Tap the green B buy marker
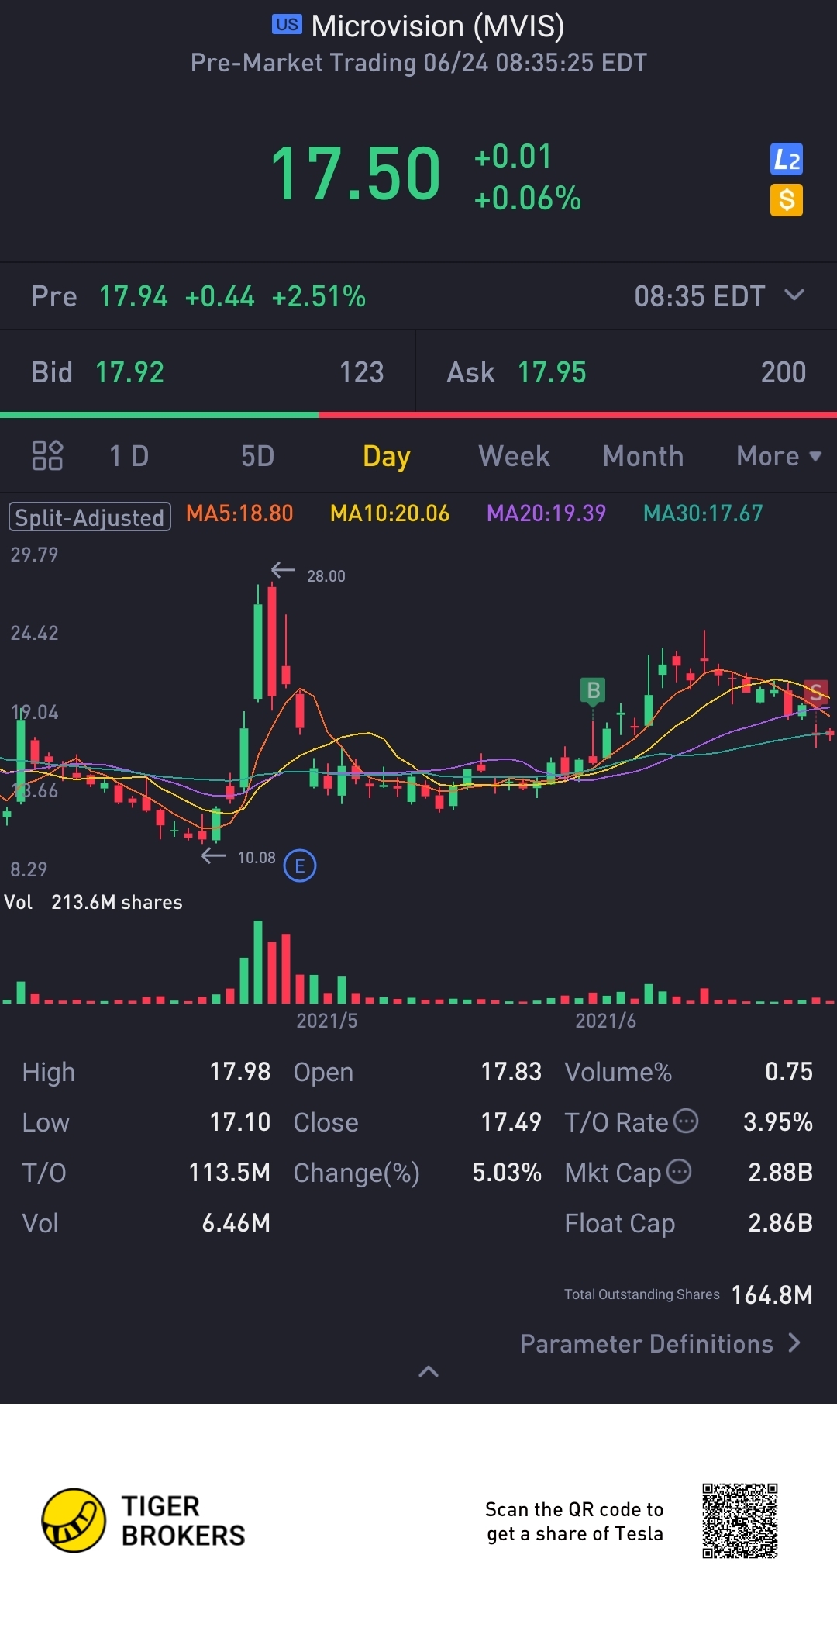 (593, 690)
